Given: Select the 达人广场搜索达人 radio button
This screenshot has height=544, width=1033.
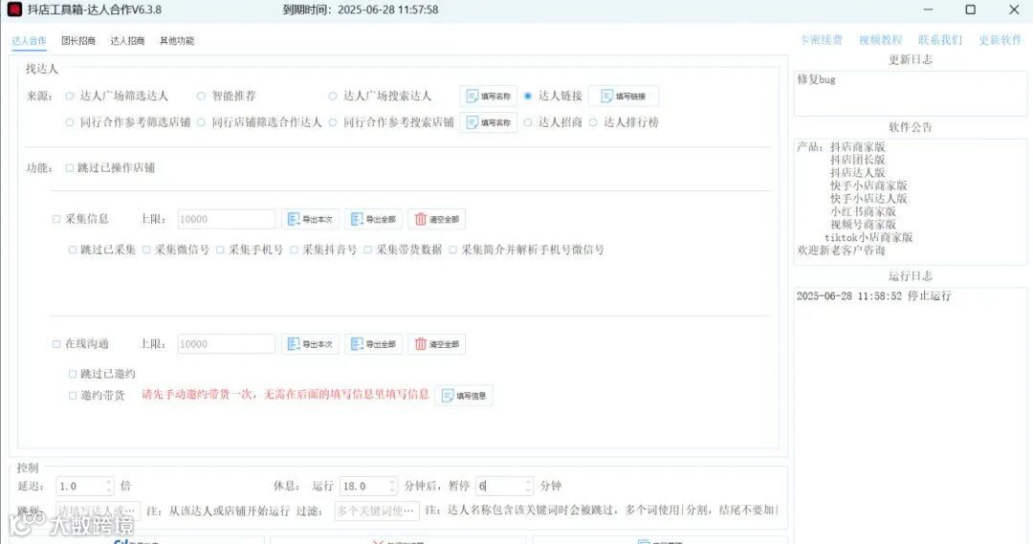Looking at the screenshot, I should [333, 97].
